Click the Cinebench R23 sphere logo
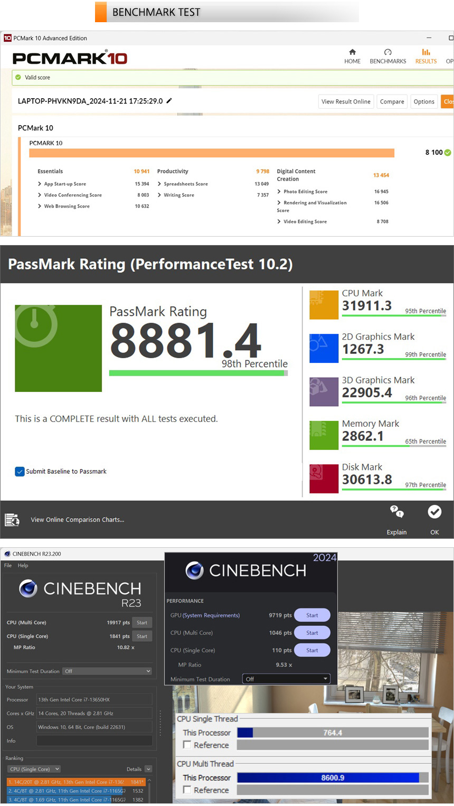Image resolution: width=454 pixels, height=806 pixels. click(x=29, y=588)
